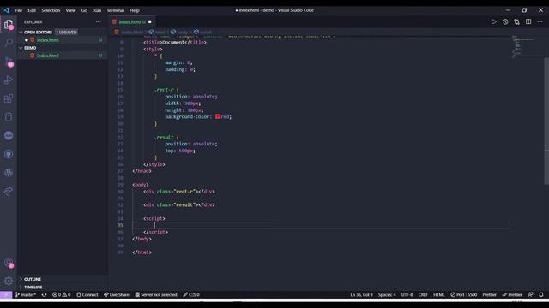Open the database icon in activity bar
The image size is (549, 308).
9,117
